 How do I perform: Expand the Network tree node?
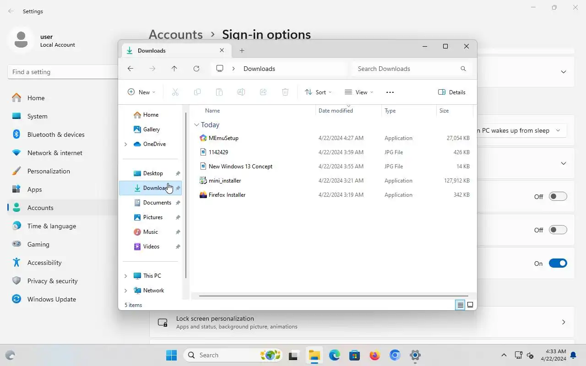(126, 291)
